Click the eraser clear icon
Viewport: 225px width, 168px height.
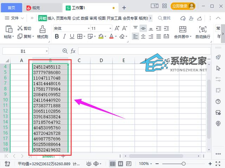122,36
